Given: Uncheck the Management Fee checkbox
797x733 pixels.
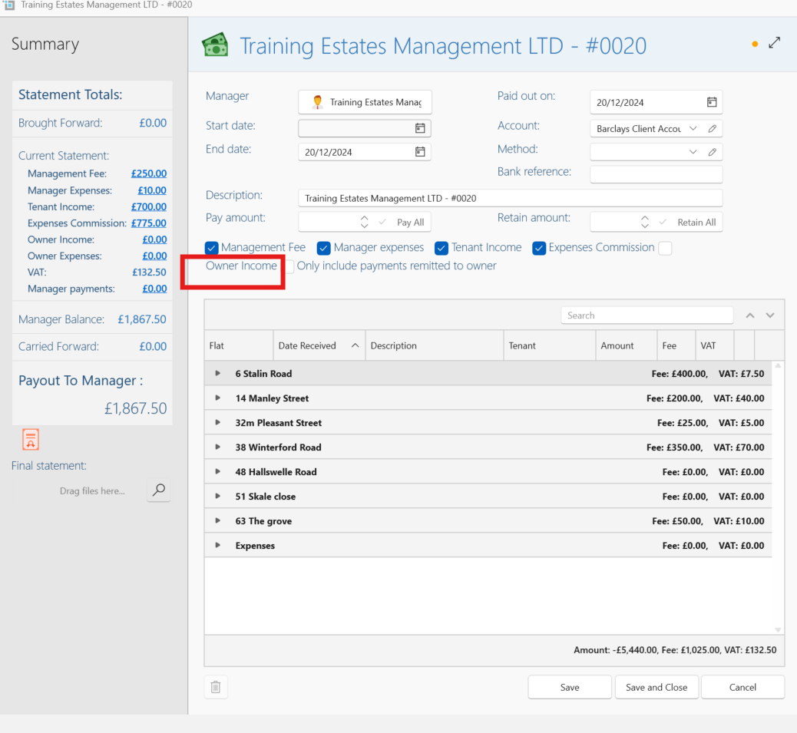Looking at the screenshot, I should (x=211, y=248).
